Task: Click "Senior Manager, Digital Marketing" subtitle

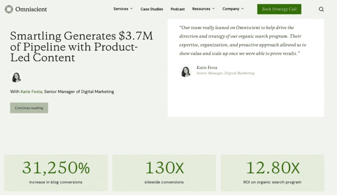Action: [x=225, y=73]
